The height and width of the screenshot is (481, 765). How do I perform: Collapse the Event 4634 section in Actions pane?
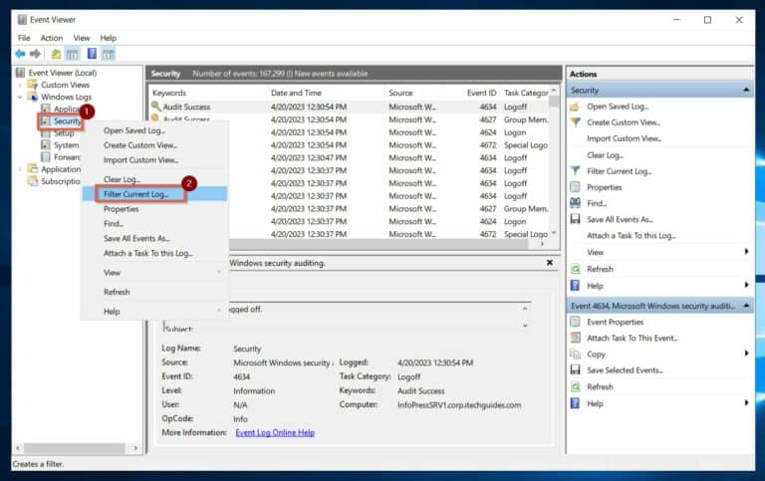pyautogui.click(x=746, y=306)
